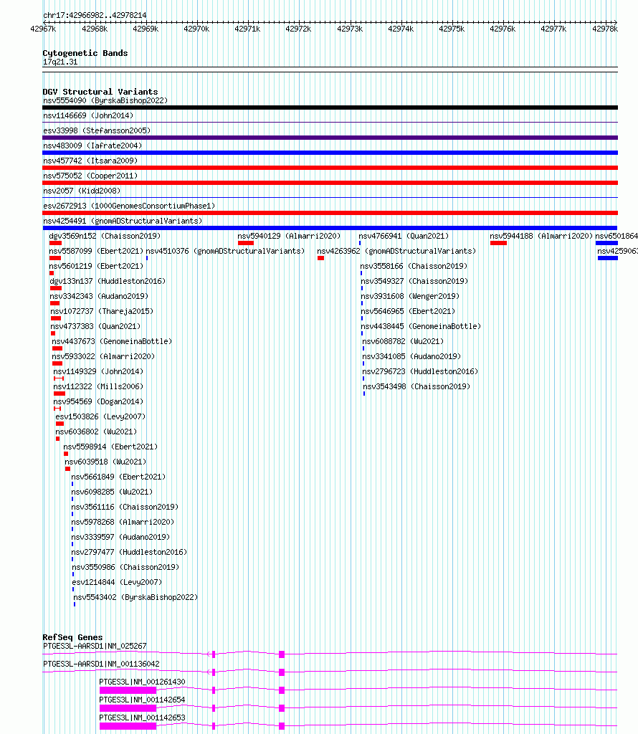Select variant nsv1149329 (John2014)
Image resolution: width=638 pixels, height=734 pixels.
click(98, 371)
